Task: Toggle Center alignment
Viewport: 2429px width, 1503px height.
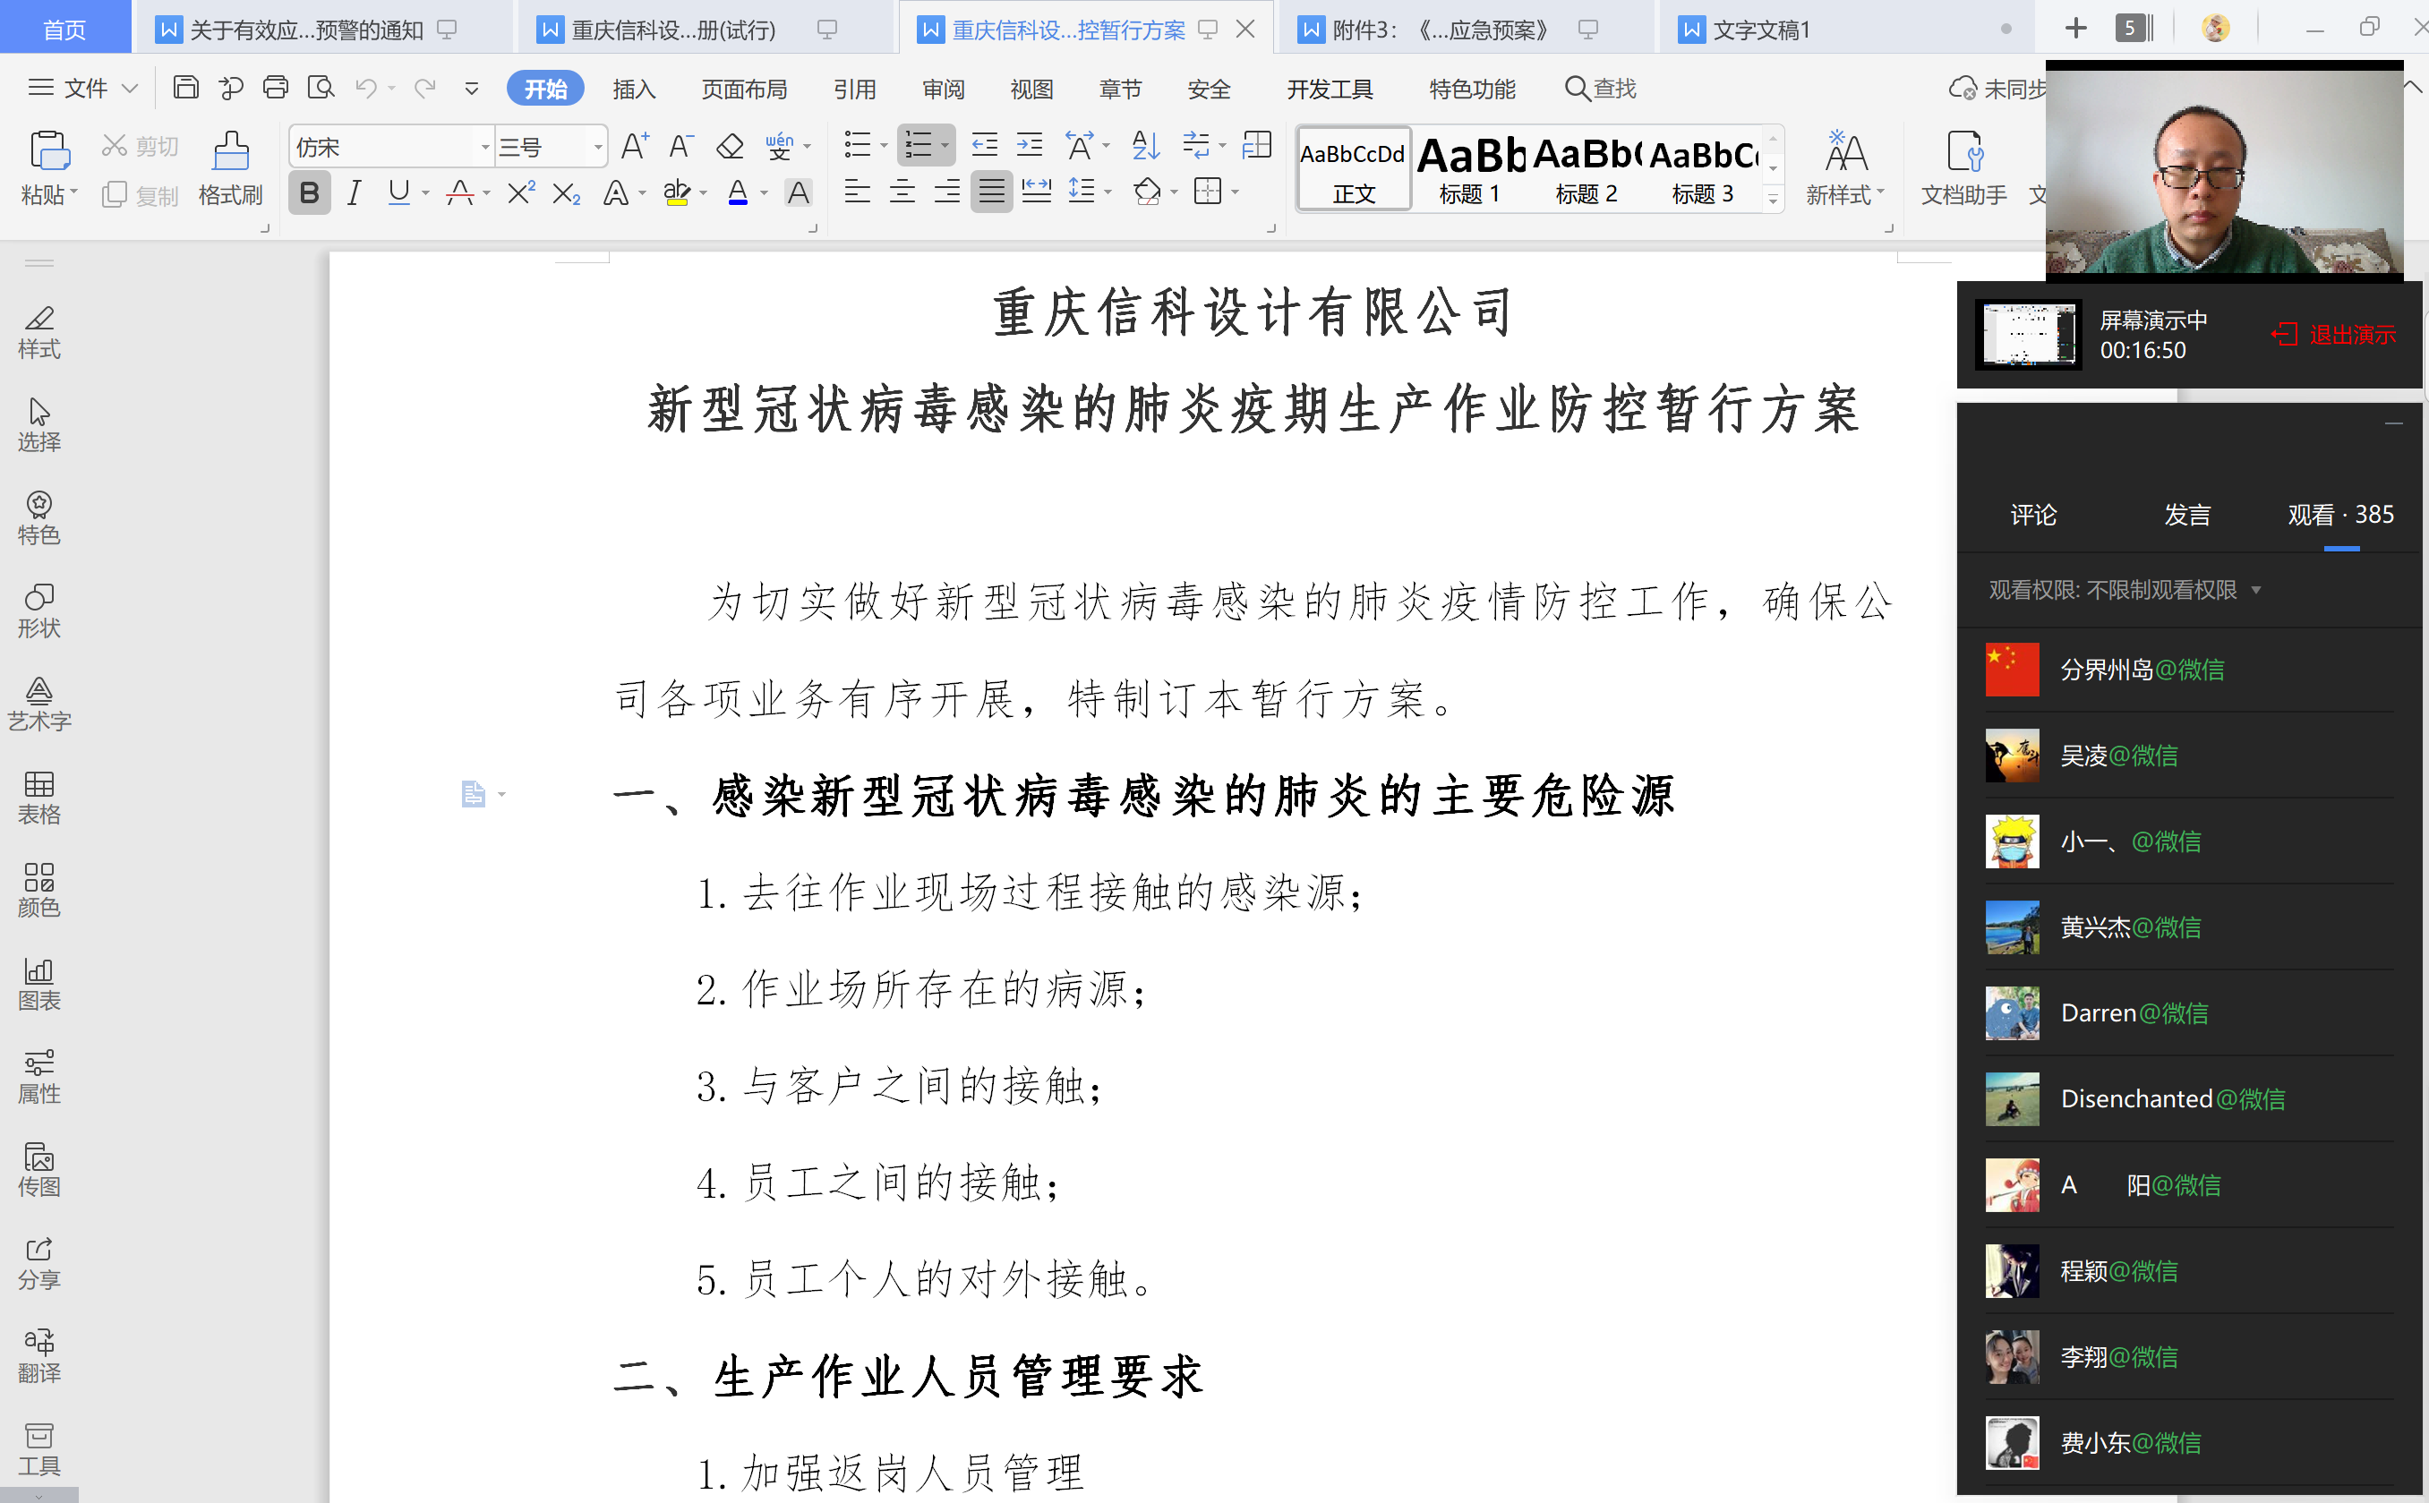Action: click(902, 191)
